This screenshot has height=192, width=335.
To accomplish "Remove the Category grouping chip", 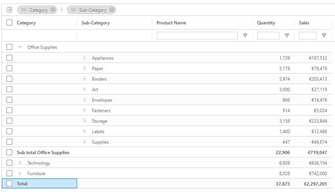I will click(x=53, y=10).
